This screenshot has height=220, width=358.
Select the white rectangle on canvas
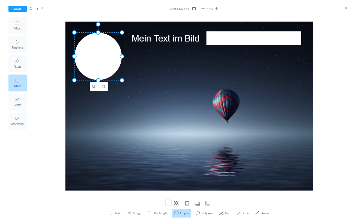pyautogui.click(x=254, y=38)
